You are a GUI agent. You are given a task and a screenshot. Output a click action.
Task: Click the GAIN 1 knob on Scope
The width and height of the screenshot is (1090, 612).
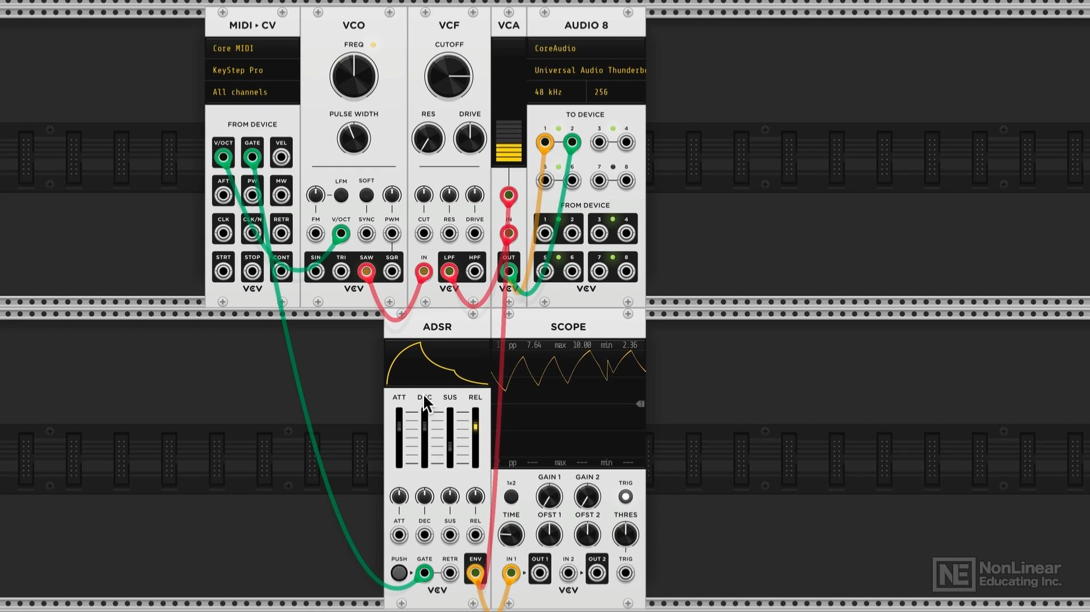pos(549,497)
